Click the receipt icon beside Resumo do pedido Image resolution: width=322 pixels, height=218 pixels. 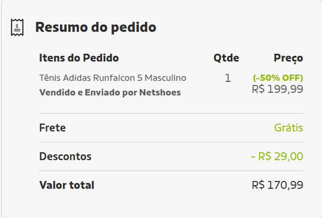point(17,27)
